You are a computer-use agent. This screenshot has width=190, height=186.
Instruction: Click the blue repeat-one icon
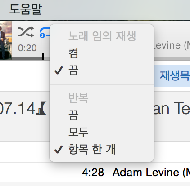(x=45, y=33)
